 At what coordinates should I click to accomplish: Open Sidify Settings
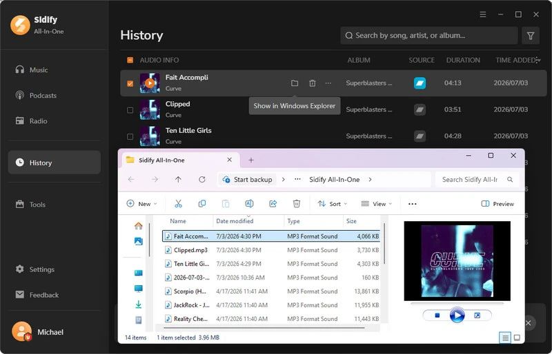click(35, 269)
